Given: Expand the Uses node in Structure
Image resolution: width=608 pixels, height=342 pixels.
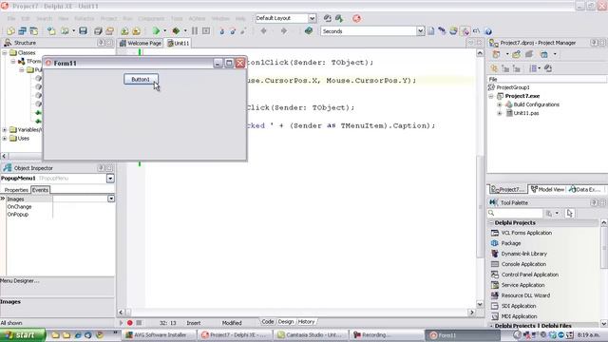Looking at the screenshot, I should click(5, 139).
